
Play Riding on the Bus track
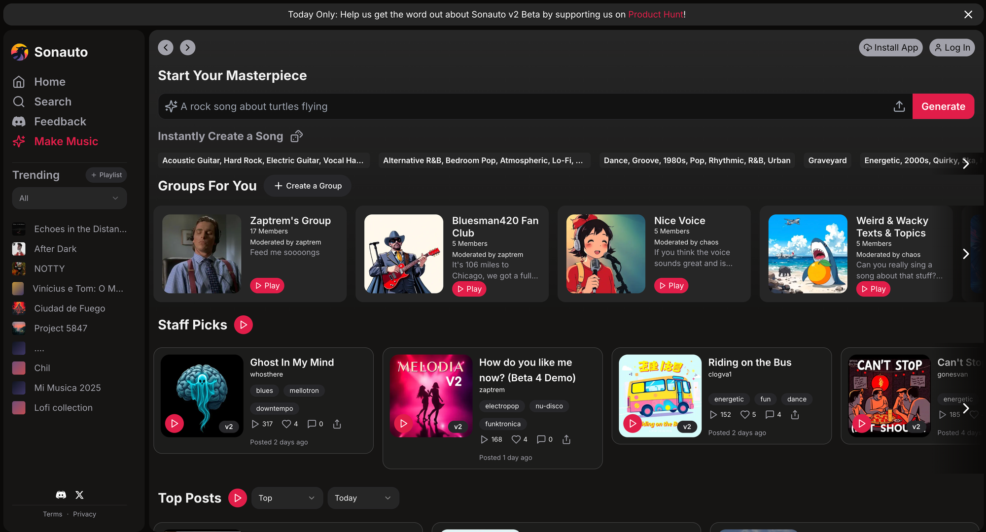click(633, 424)
